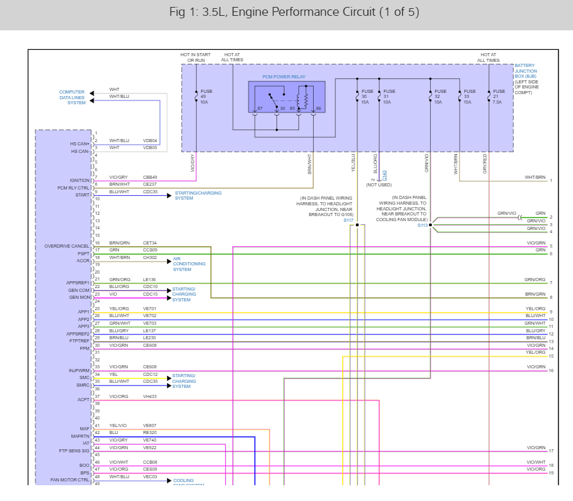Click the HOT IN START OR RUN label

click(x=195, y=57)
